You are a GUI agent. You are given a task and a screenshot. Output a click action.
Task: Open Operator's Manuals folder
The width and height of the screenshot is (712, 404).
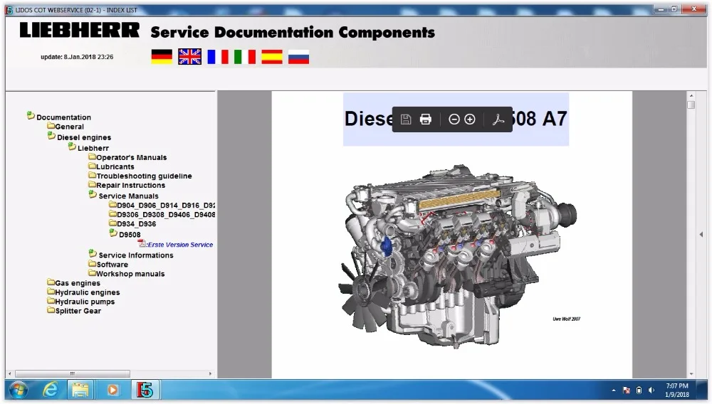[131, 157]
